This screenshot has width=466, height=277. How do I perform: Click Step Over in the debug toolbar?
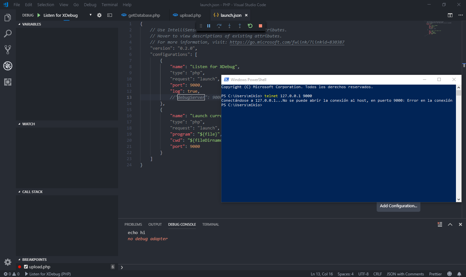219,26
